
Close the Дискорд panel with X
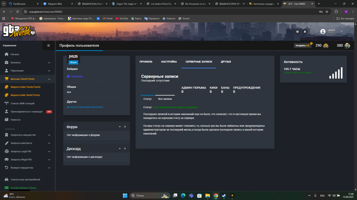click(x=125, y=149)
